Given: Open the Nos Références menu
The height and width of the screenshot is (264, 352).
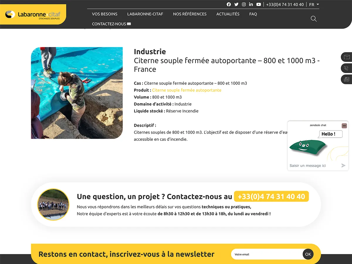Looking at the screenshot, I should (189, 14).
